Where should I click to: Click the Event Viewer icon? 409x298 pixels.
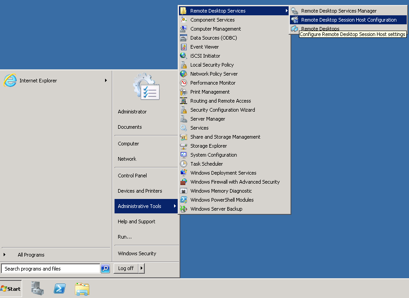[184, 47]
